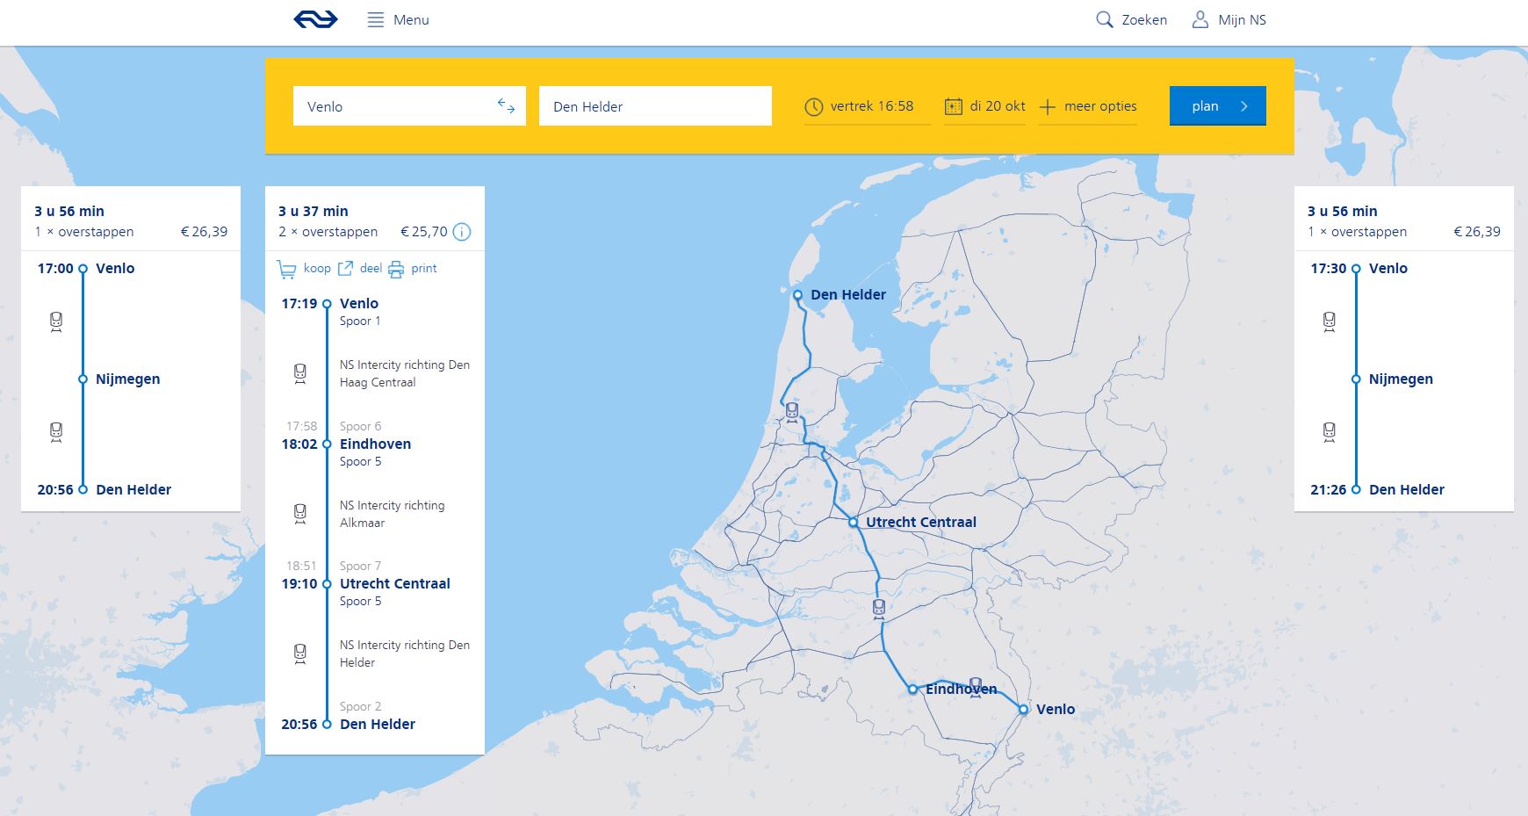Click the printer icon next to print

coord(396,268)
